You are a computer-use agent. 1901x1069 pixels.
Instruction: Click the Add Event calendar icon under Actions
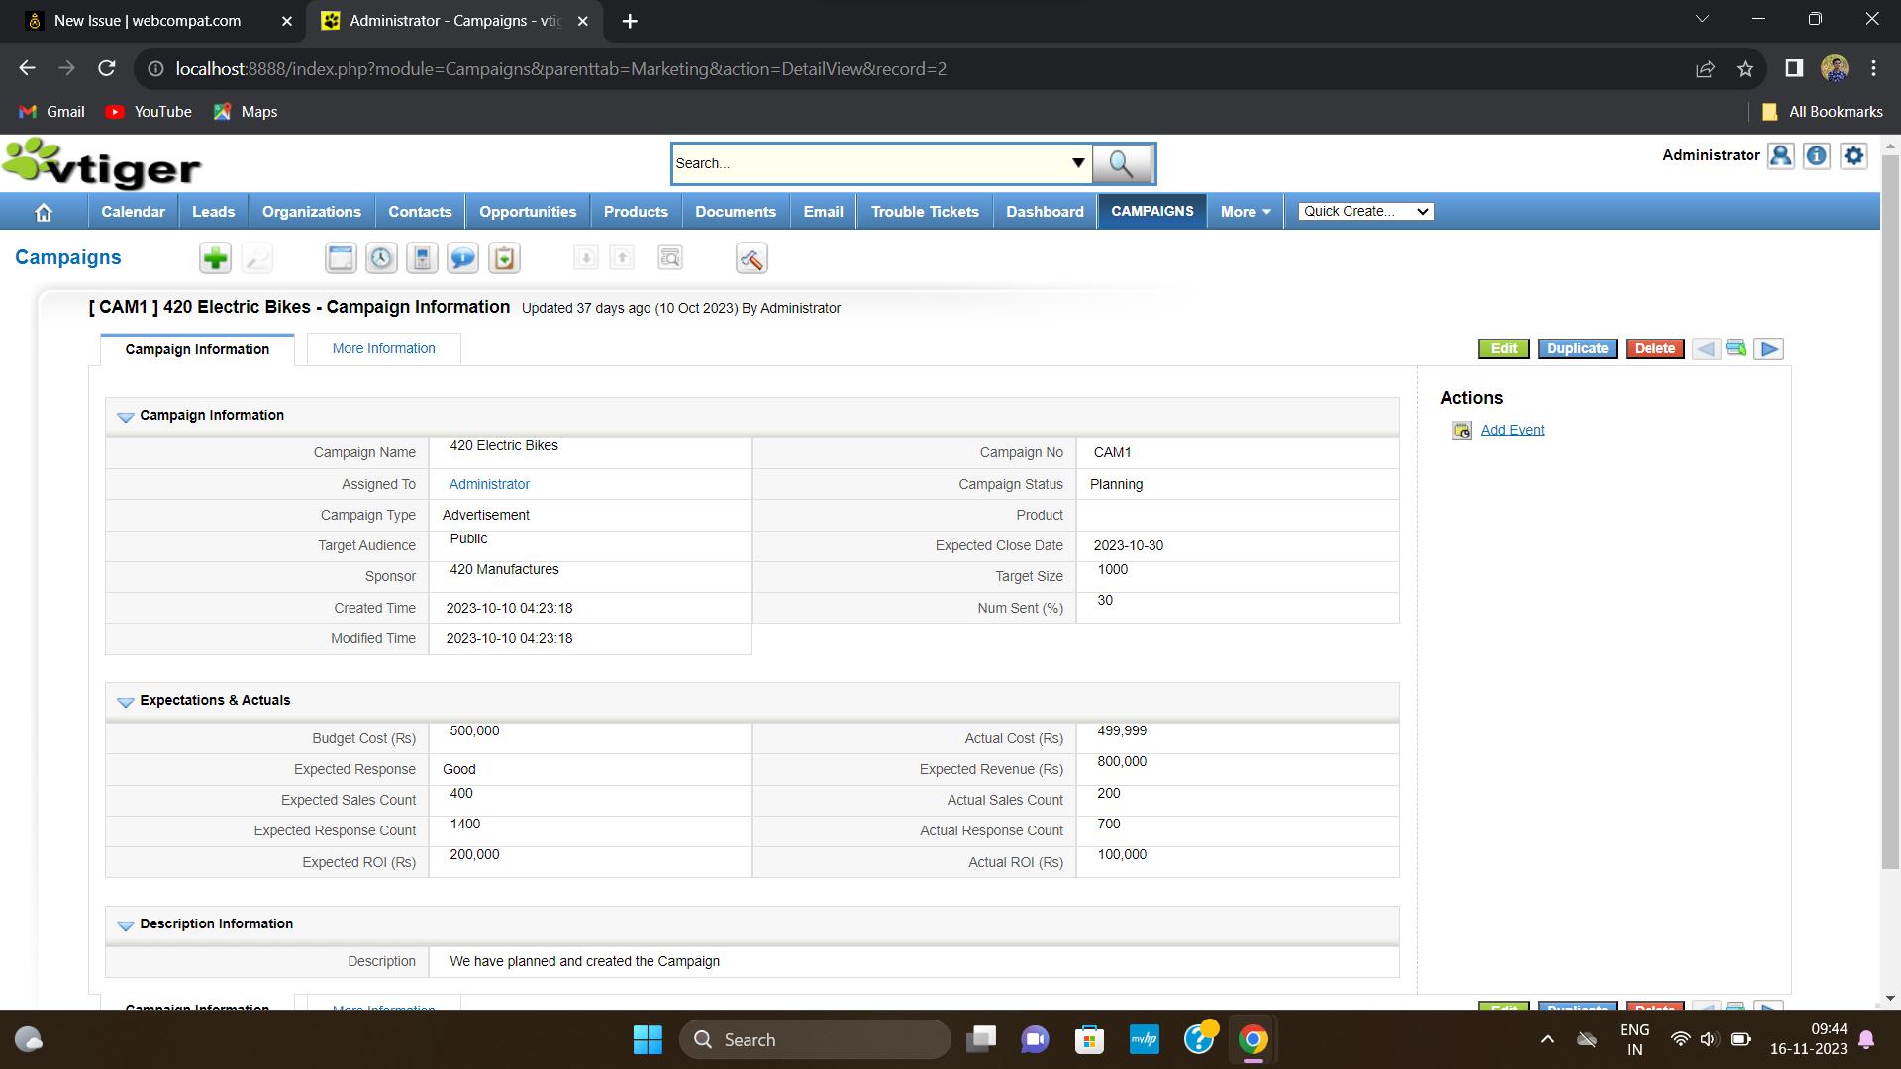[x=1462, y=430]
